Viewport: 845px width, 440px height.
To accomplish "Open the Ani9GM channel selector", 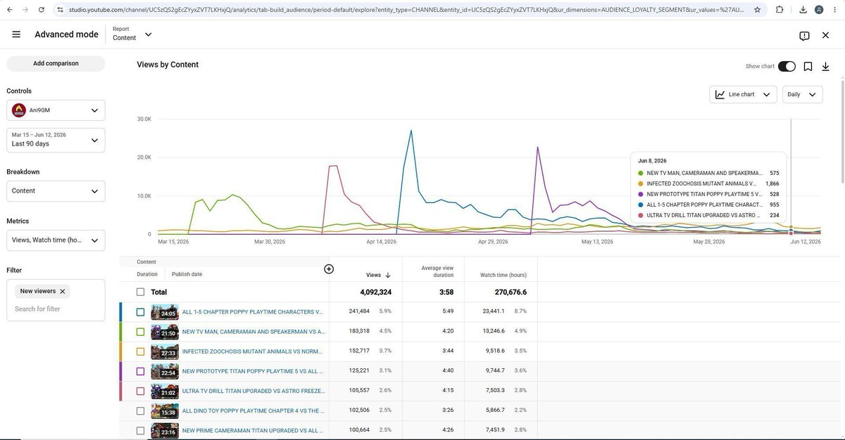I will point(56,110).
